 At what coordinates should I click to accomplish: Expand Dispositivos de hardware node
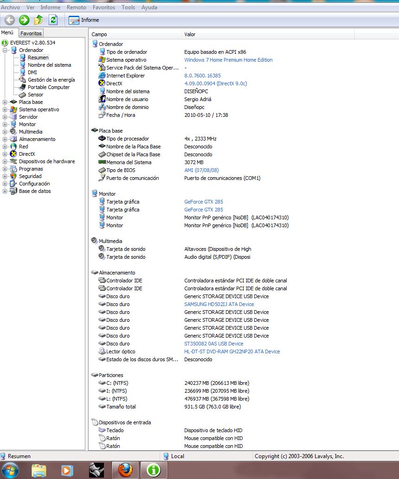point(5,161)
